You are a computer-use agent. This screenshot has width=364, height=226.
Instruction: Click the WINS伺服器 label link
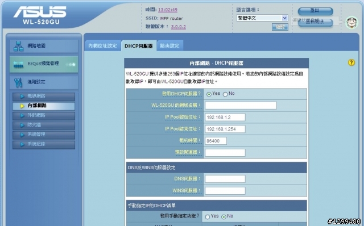point(187,190)
